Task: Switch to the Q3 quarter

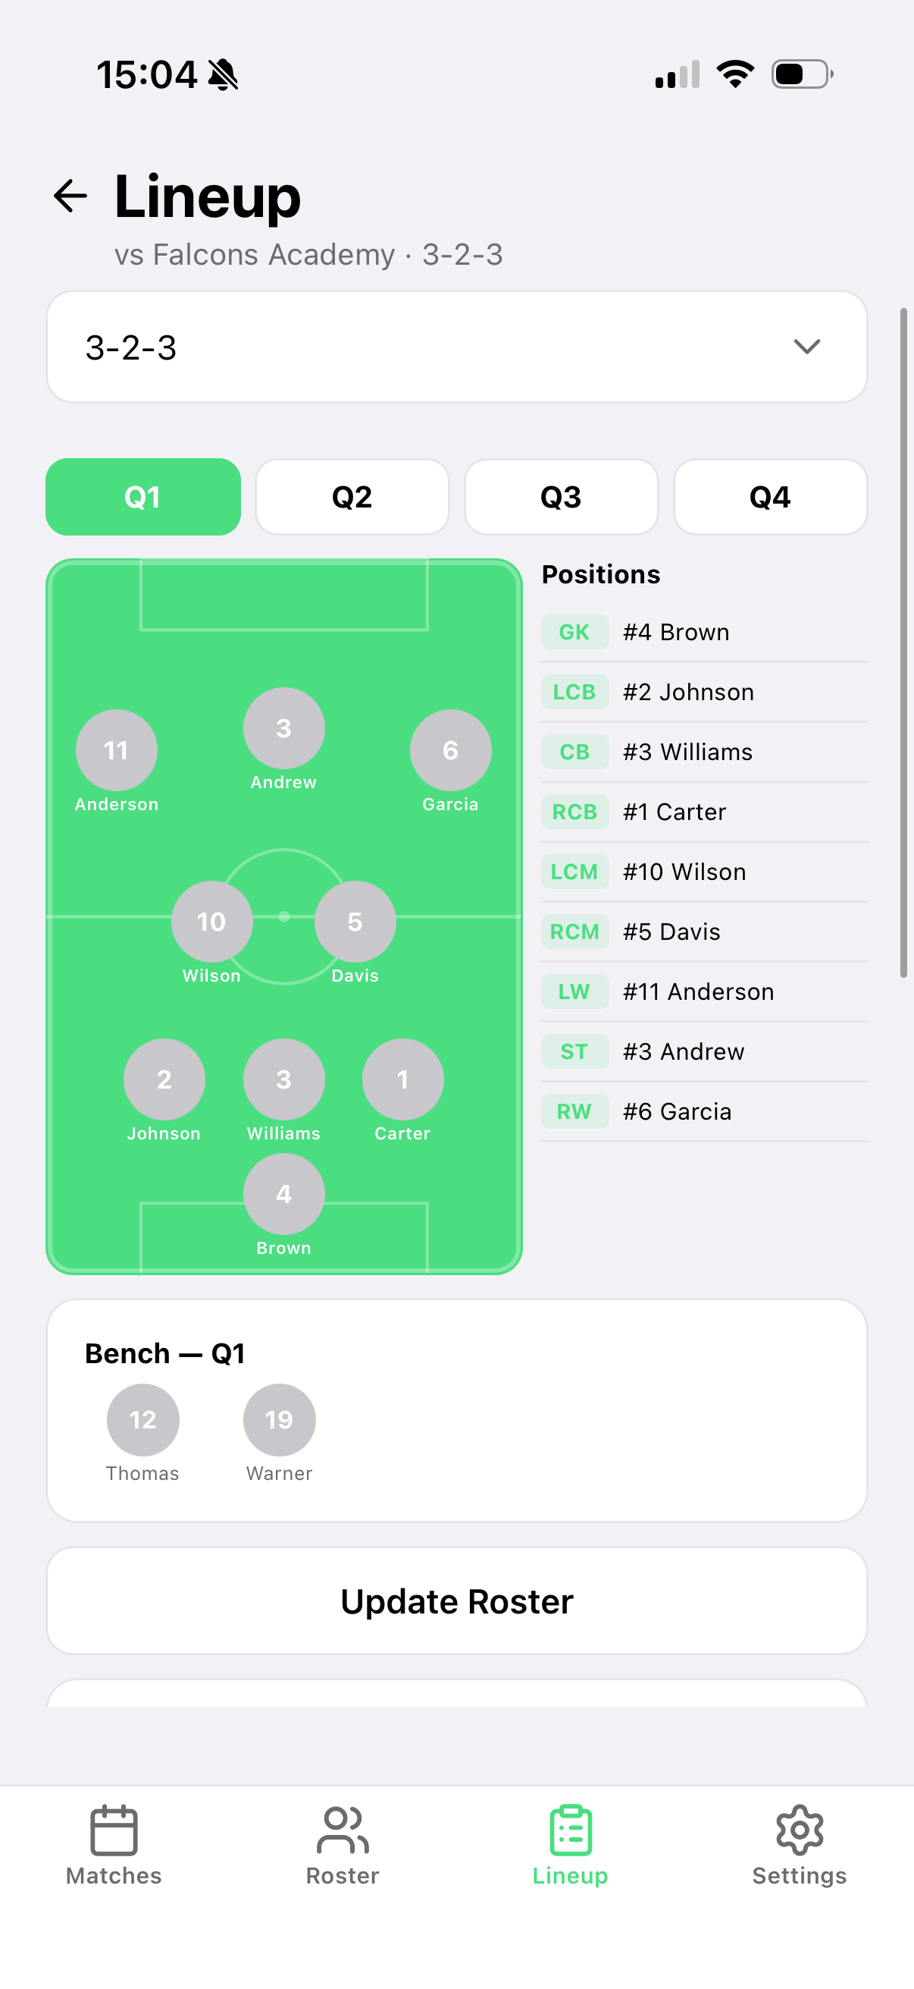Action: click(562, 498)
